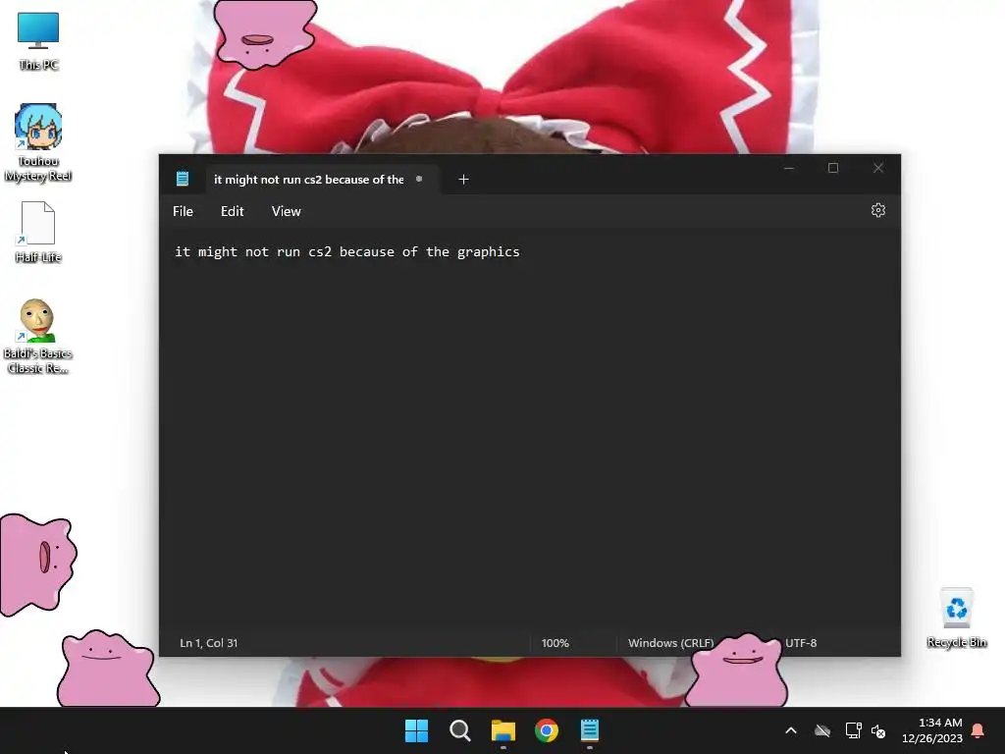Open the Edit menu
1005x754 pixels.
click(x=232, y=211)
